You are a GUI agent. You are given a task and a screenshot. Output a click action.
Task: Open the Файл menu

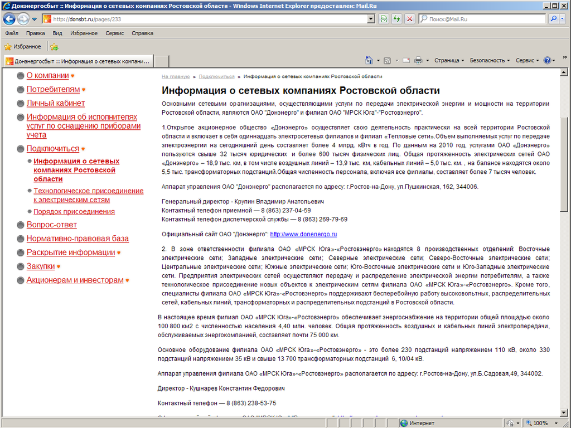12,33
